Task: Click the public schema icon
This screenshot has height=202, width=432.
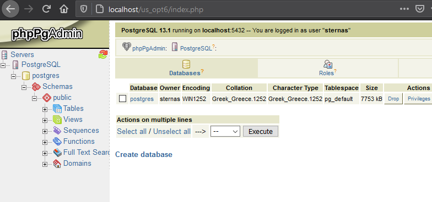Action: 47,98
